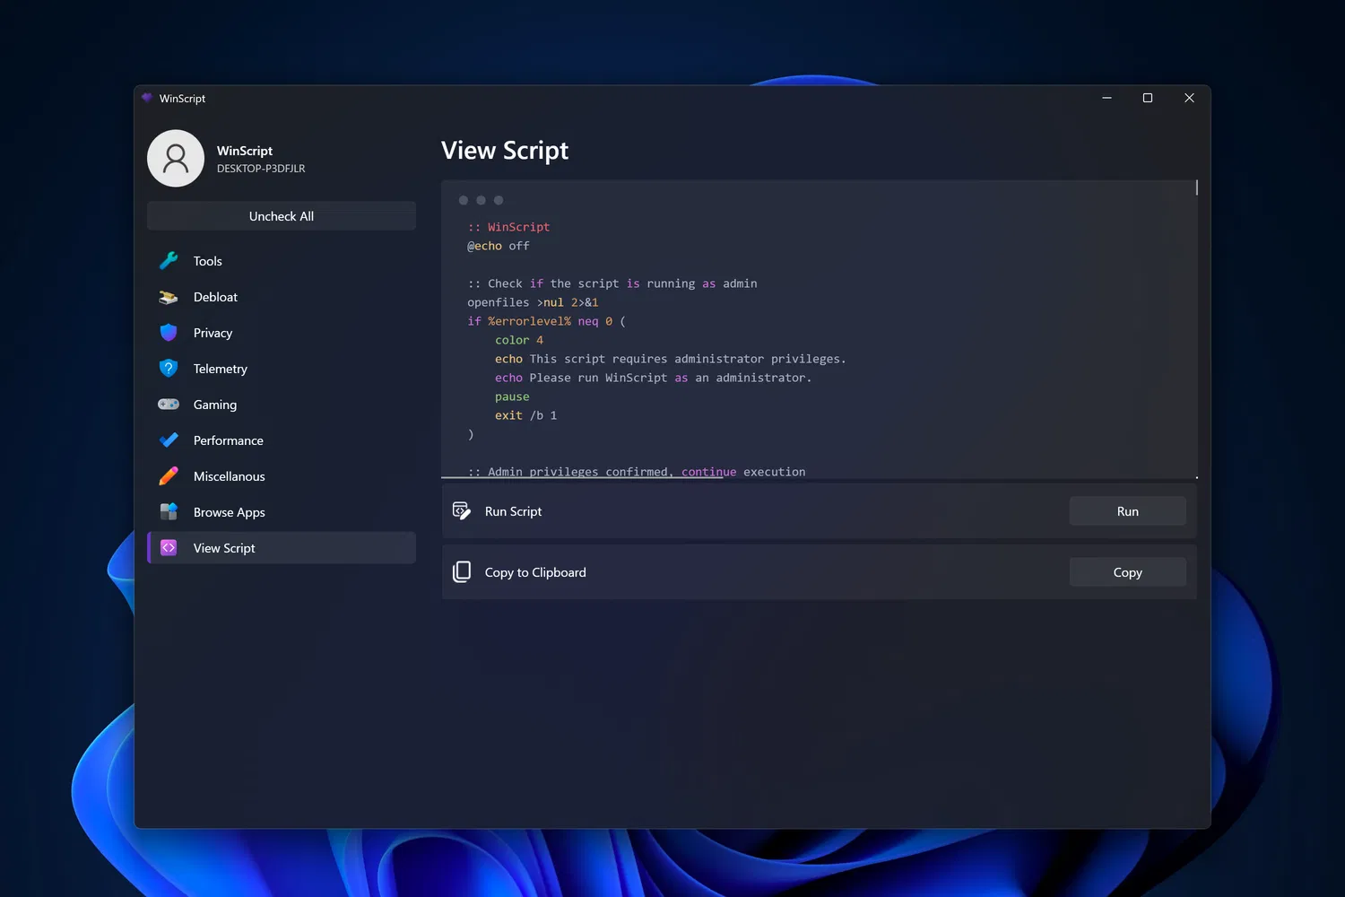Maximize the WinScript window
This screenshot has width=1345, height=897.
click(x=1148, y=98)
